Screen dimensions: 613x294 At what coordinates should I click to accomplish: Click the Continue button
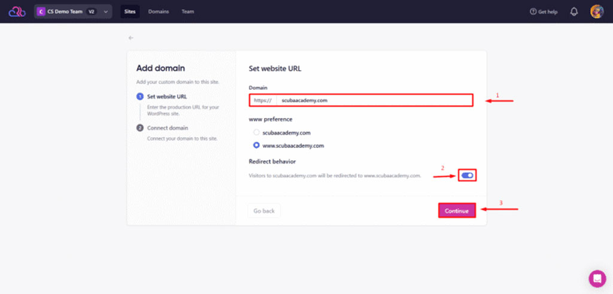point(457,211)
